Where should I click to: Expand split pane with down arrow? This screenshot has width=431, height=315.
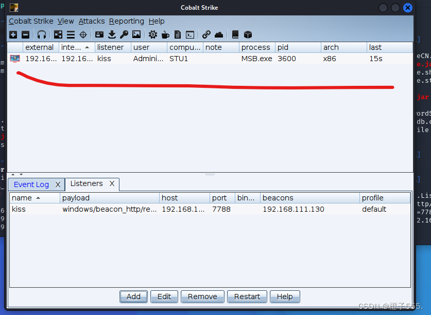point(21,174)
